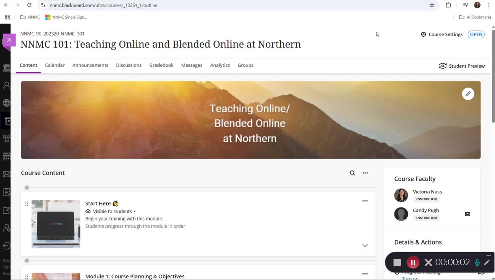
Task: Open Chrome three-dot menu
Action: tap(489, 5)
